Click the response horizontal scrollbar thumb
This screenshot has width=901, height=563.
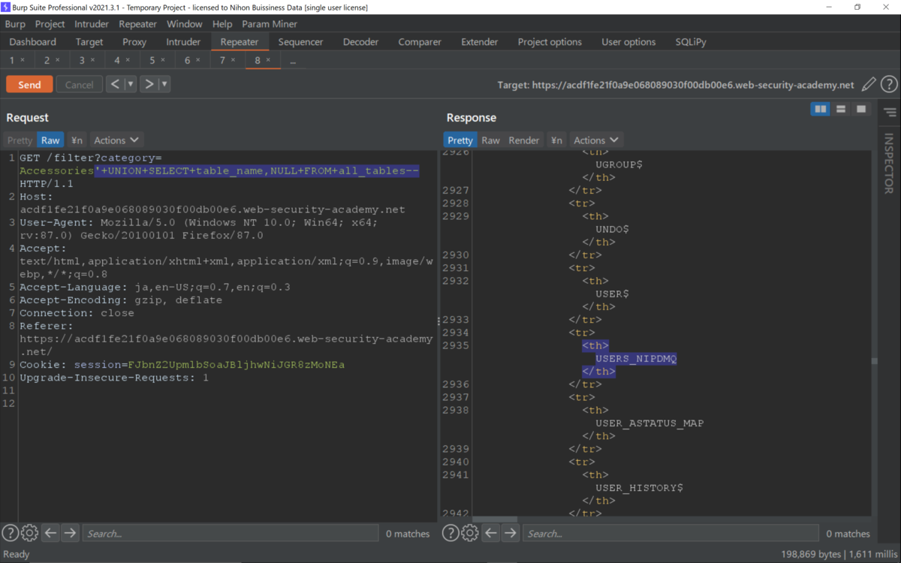[x=495, y=519]
